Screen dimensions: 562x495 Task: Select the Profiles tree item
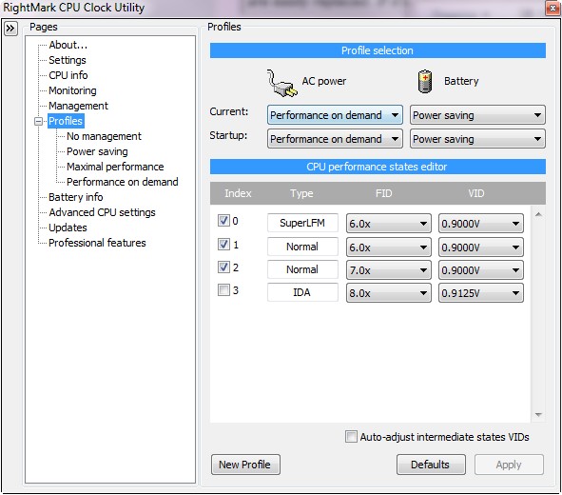tap(66, 121)
